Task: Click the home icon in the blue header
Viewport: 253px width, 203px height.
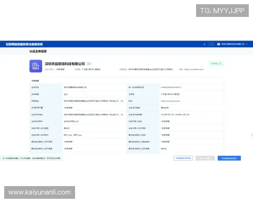Action: pyautogui.click(x=205, y=44)
